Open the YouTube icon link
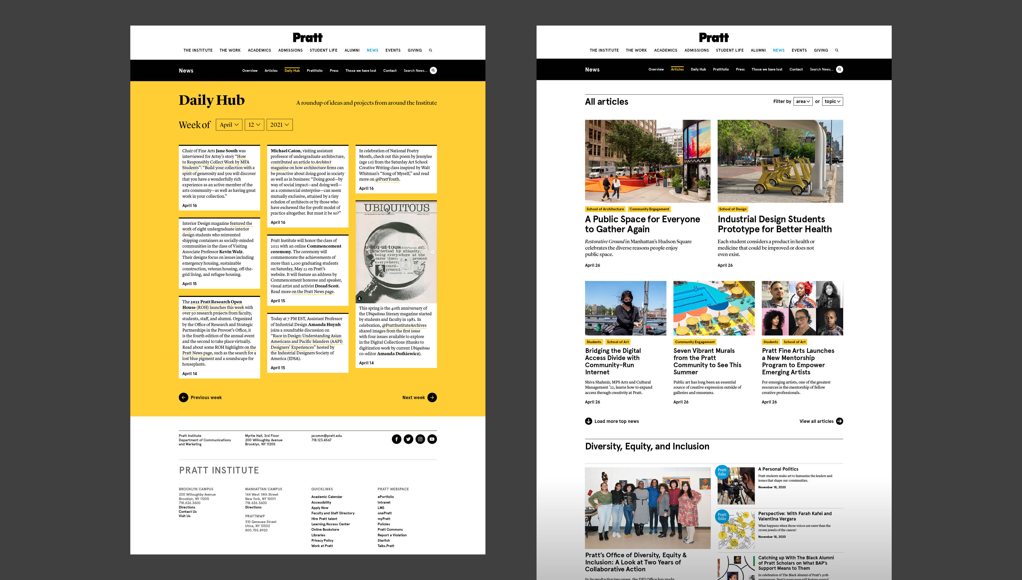 coord(432,439)
